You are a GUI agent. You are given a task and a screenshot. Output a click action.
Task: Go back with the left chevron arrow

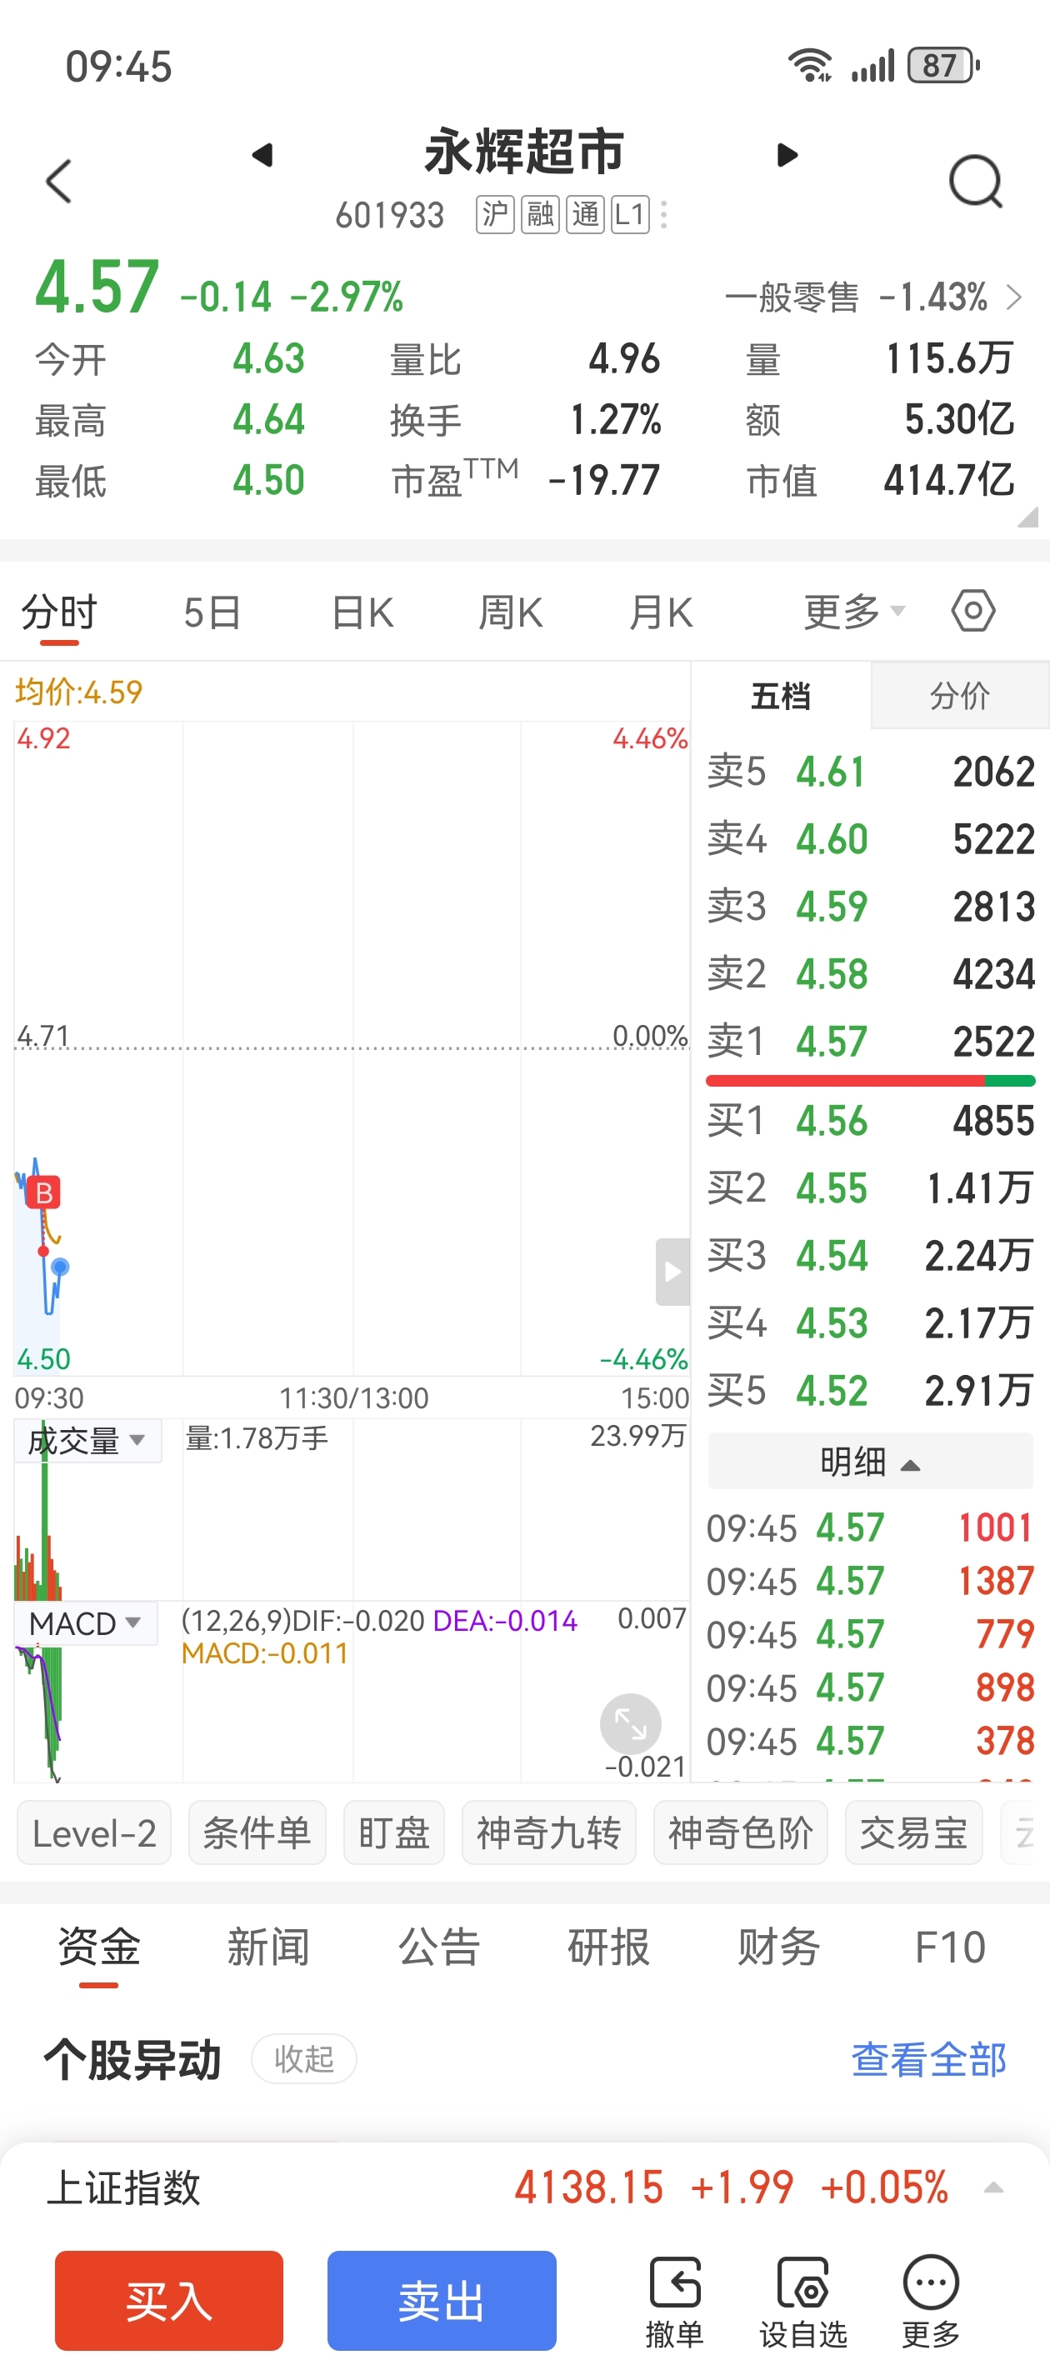[x=59, y=180]
